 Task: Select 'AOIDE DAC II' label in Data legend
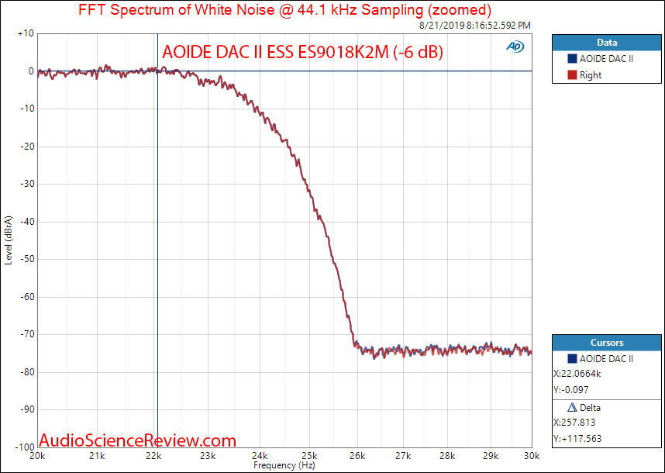click(606, 58)
